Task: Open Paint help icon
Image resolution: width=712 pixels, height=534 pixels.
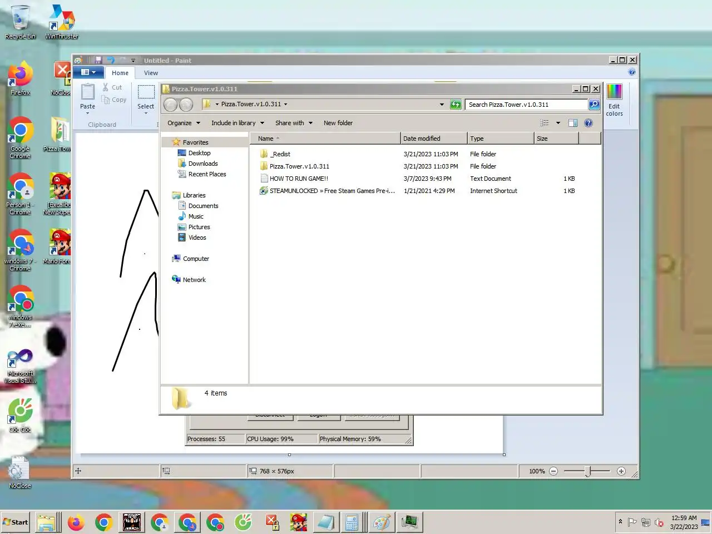Action: [x=632, y=72]
